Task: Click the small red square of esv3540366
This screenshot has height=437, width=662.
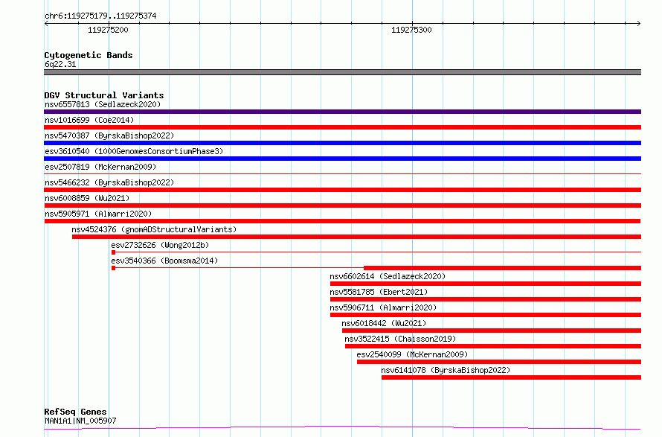Action: 113,268
